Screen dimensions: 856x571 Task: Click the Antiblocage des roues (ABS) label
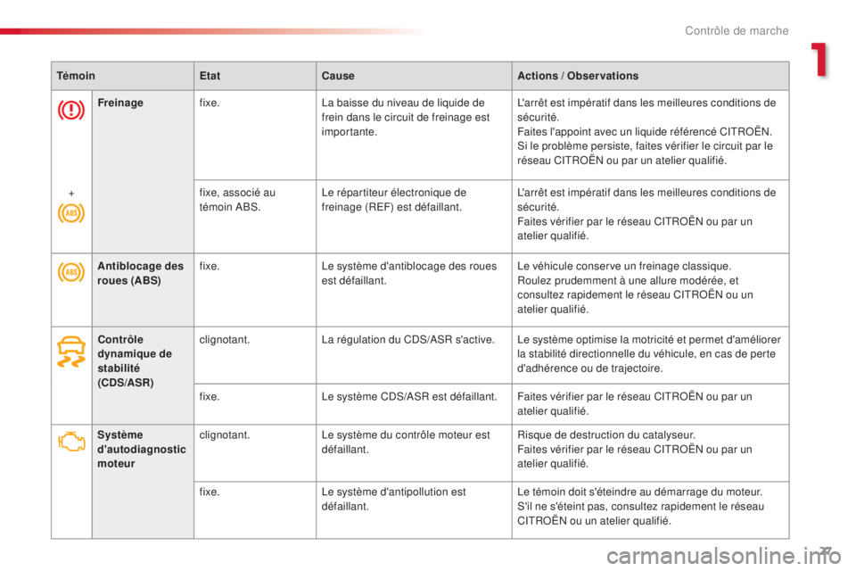point(140,273)
